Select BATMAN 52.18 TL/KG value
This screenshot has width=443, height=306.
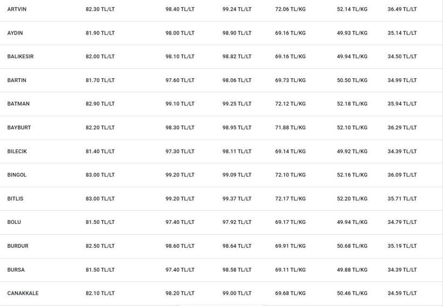click(352, 104)
